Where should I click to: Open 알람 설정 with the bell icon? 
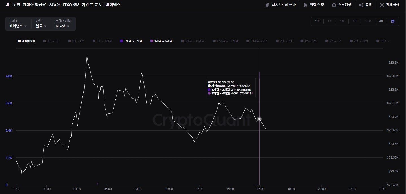tap(305, 5)
